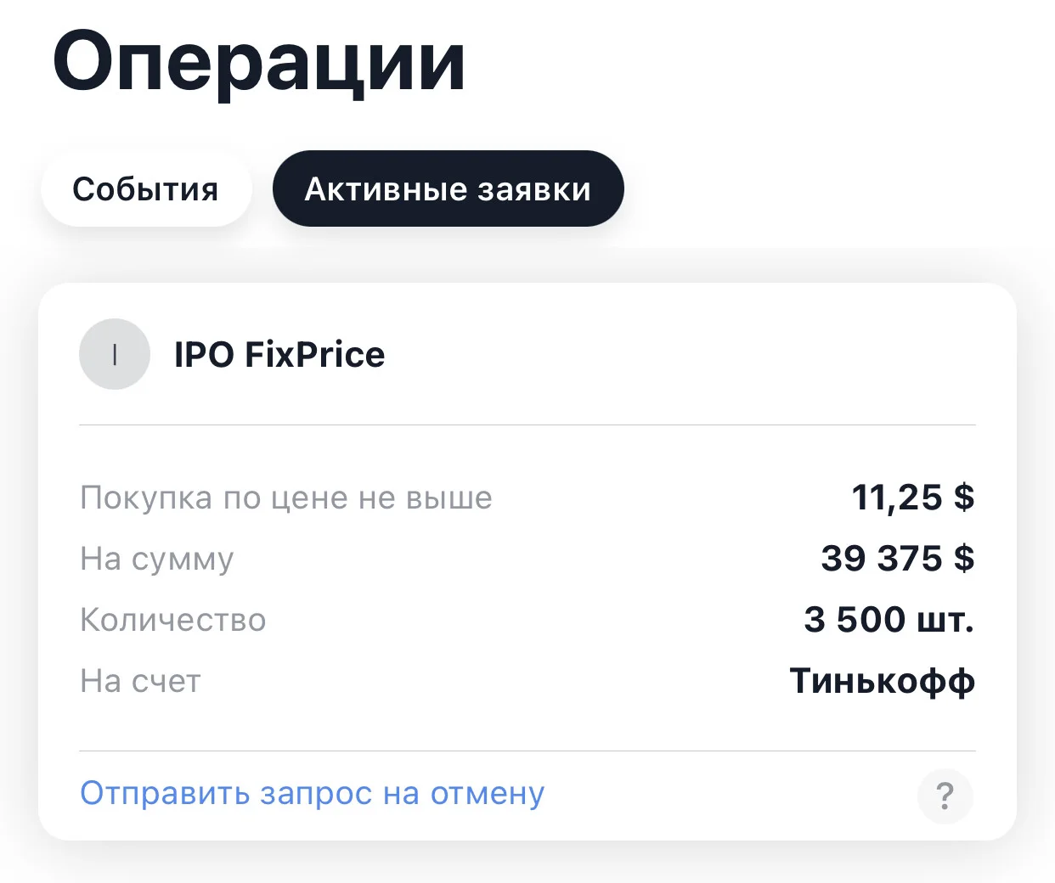
Task: Open the question mark help icon
Action: 945,796
